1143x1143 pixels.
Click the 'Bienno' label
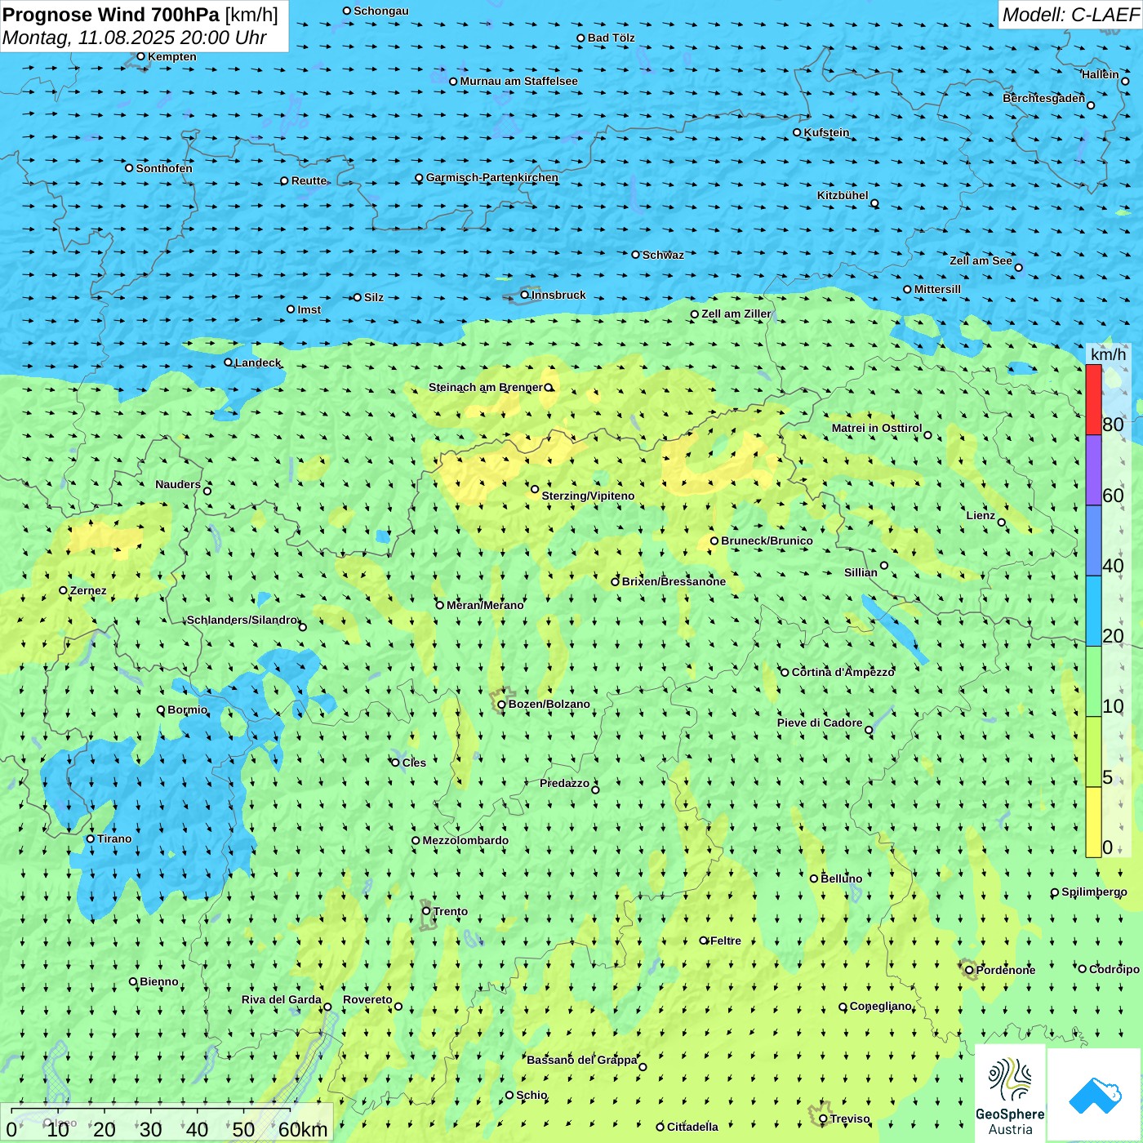[x=159, y=981]
